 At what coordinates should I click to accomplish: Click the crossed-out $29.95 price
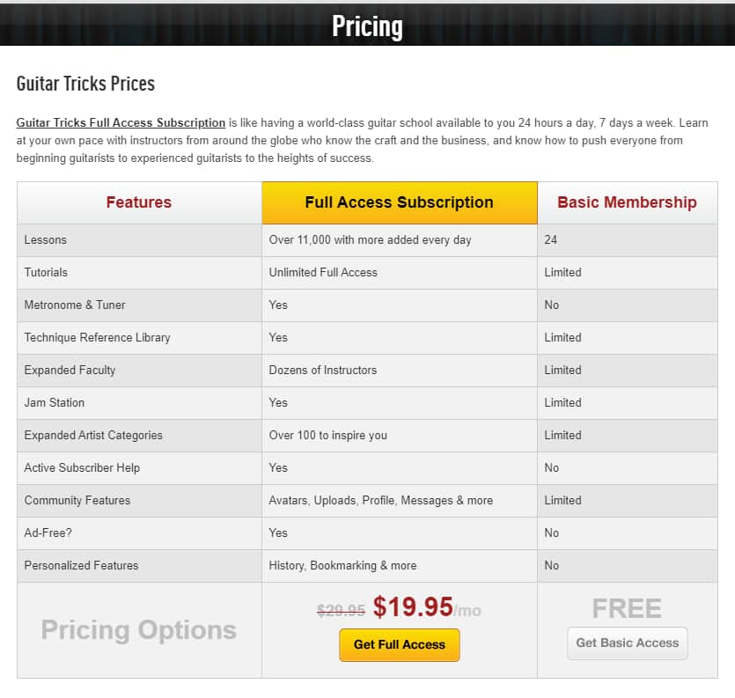point(341,609)
